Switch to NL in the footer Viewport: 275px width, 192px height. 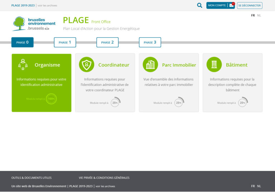click(x=259, y=186)
